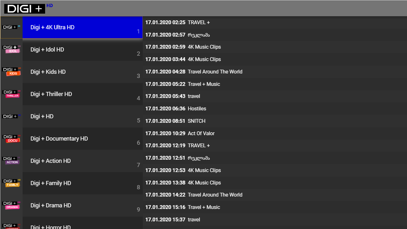
Task: Select the "Digi + HD" channel name in list
Action: (x=42, y=116)
